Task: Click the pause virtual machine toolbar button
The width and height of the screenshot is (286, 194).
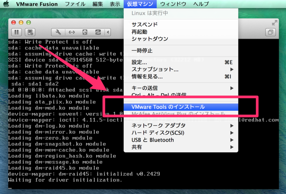Action: coord(16,33)
